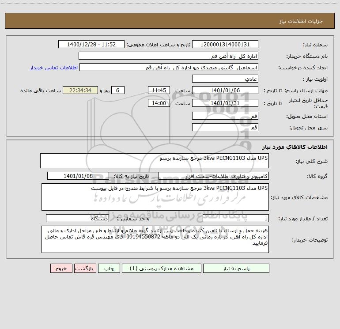Viewport: 340px width, 329px height.
Task: Click the priority field 'عادی'
Action: [x=225, y=79]
